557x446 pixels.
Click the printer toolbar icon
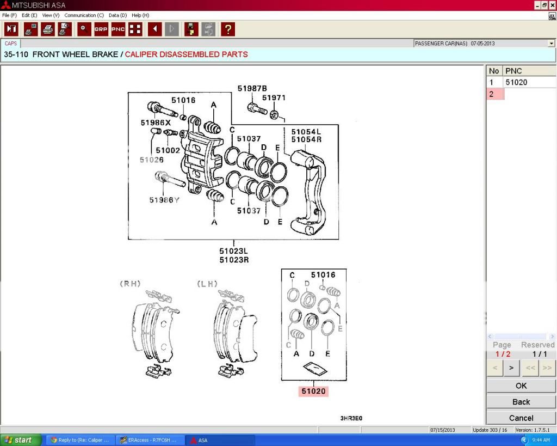48,29
